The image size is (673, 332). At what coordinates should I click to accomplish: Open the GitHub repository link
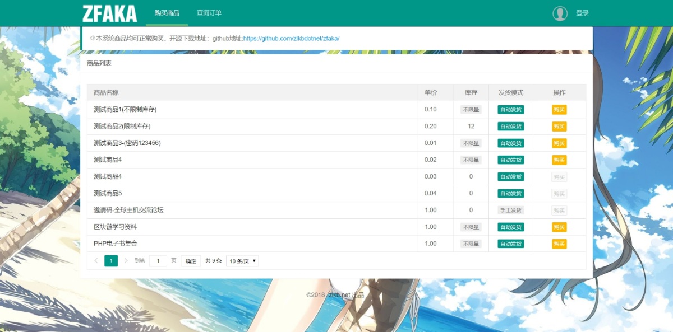point(292,38)
